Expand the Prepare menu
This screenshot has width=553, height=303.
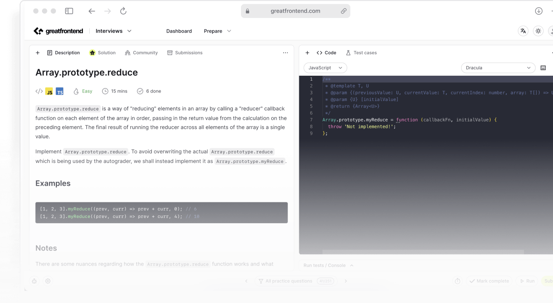point(217,31)
